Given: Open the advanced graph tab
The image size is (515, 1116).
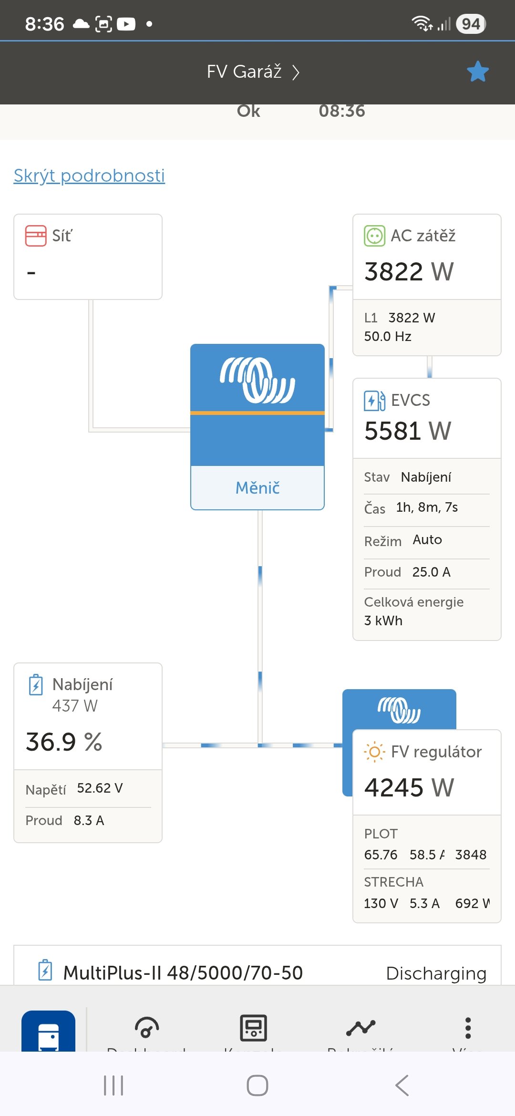Looking at the screenshot, I should point(360,1028).
